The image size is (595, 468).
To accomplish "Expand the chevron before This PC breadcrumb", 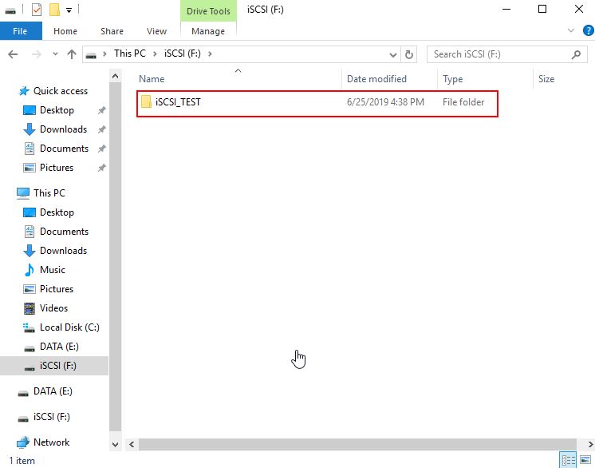I will coord(104,54).
